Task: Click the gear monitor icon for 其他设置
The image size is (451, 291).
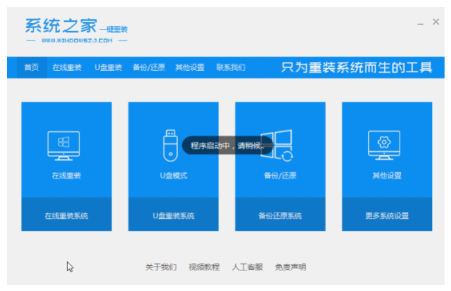Action: (384, 145)
